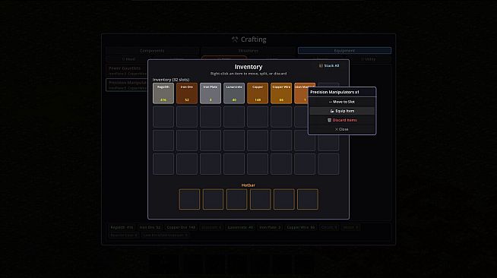
Task: Click the empty slot directly below Regolith
Action: [163, 117]
